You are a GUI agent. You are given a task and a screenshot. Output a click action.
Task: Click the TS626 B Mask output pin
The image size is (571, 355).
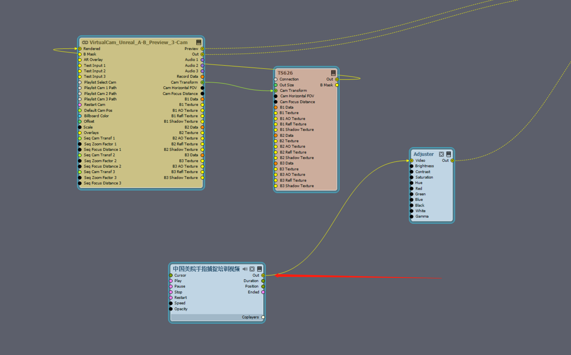pyautogui.click(x=337, y=85)
